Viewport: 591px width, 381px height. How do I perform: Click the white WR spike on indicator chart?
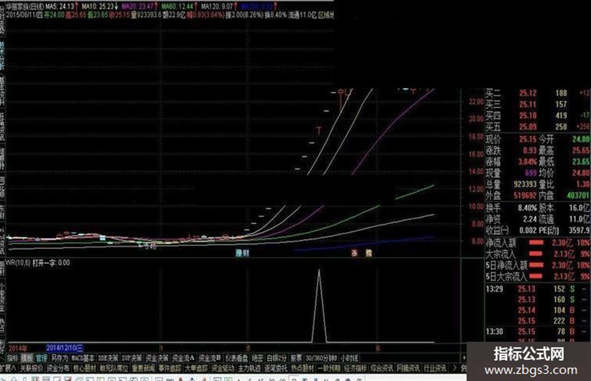[x=319, y=305]
